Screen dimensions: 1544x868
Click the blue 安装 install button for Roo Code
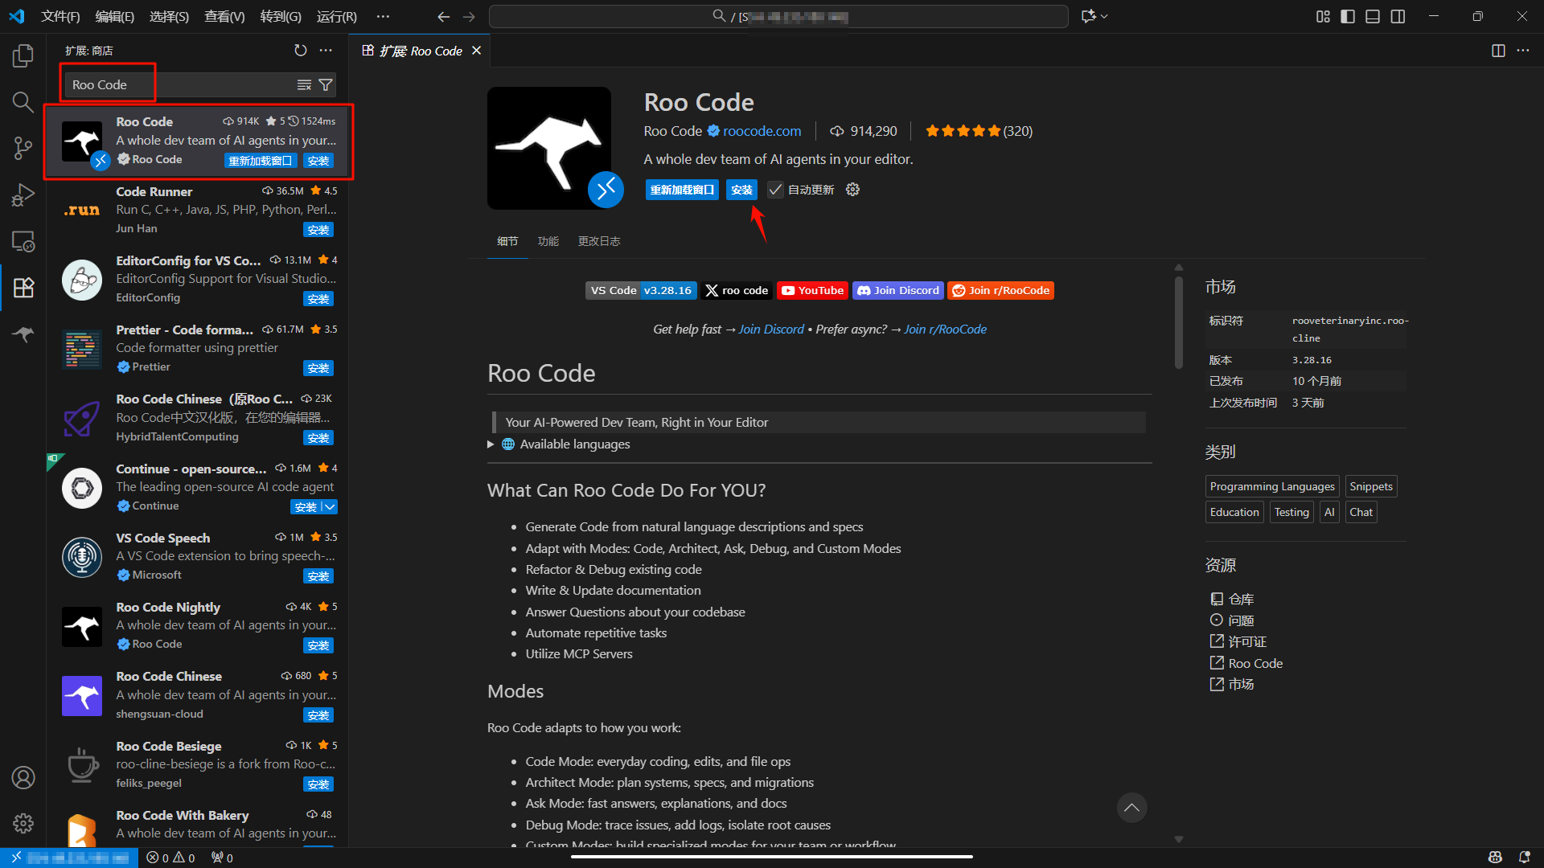coord(741,190)
